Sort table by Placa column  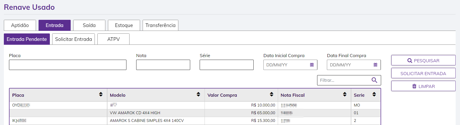click(101, 94)
